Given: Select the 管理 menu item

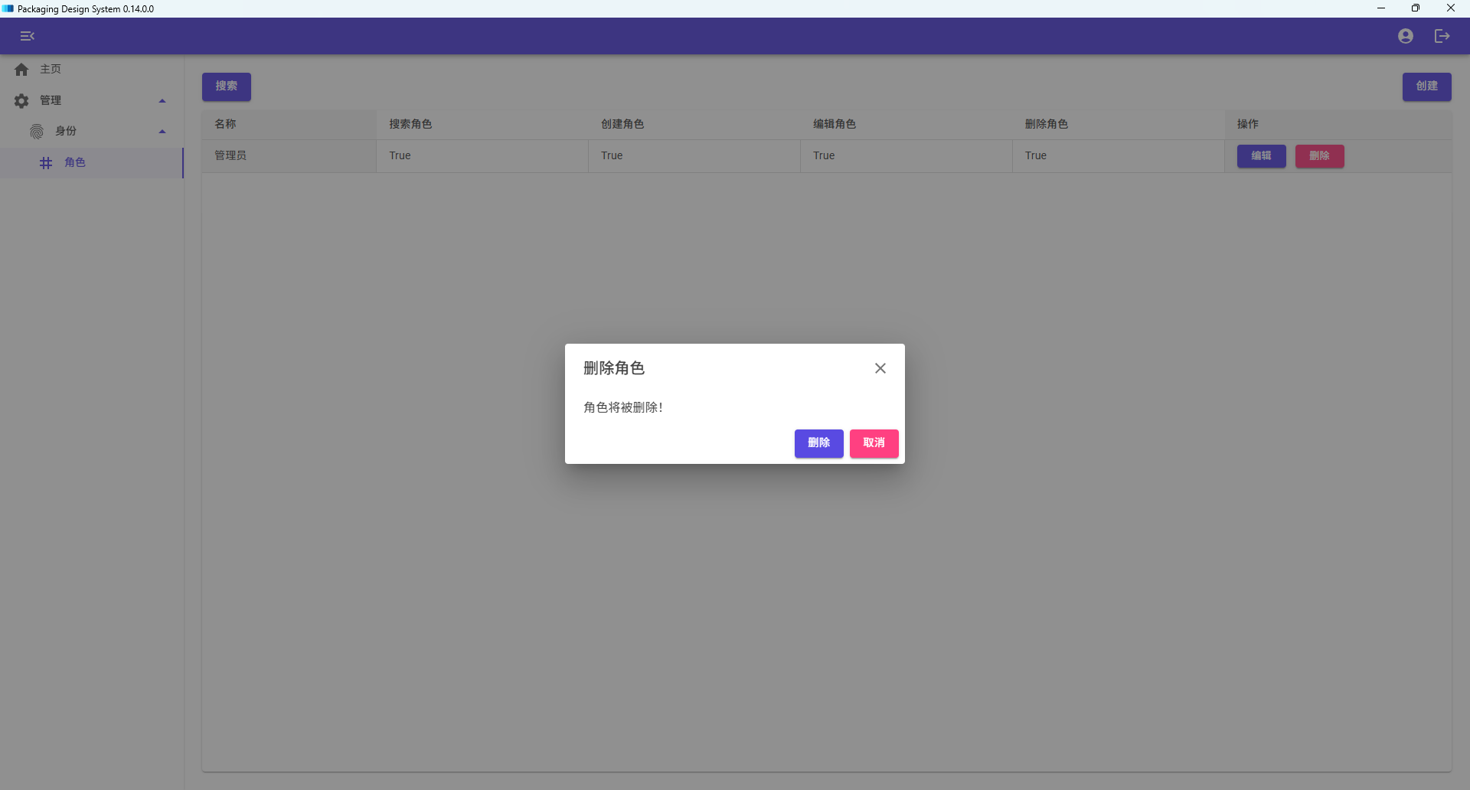Looking at the screenshot, I should pyautogui.click(x=92, y=101).
